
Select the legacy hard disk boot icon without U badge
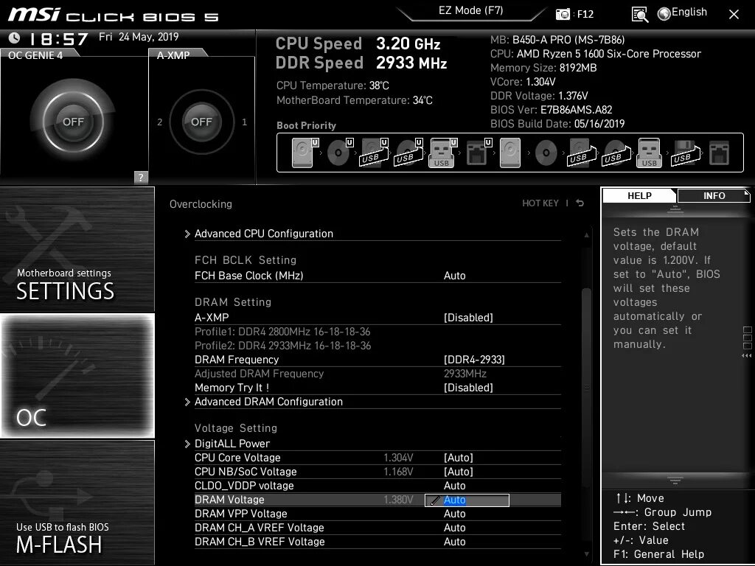coord(510,153)
